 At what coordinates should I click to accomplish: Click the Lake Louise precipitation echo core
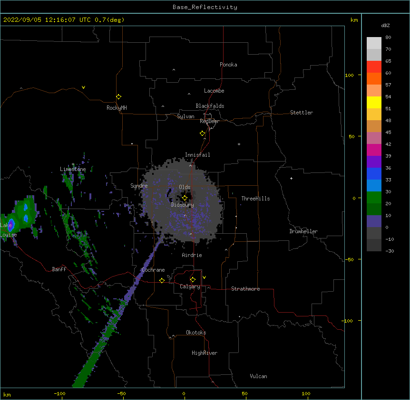coord(11,226)
